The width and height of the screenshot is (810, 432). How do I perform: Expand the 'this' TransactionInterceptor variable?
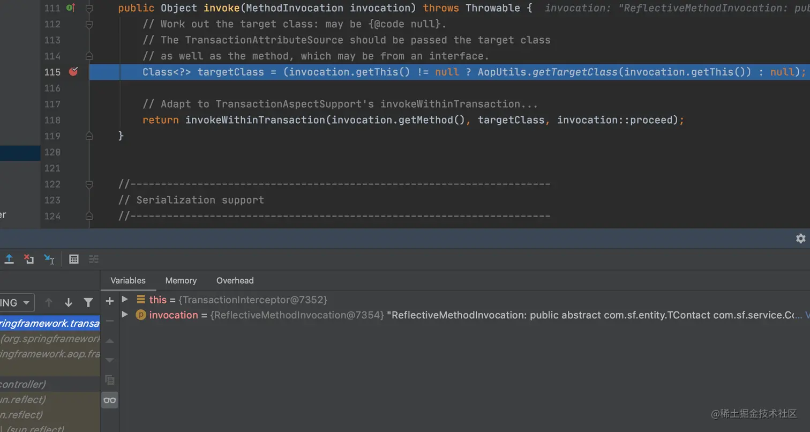tap(125, 300)
